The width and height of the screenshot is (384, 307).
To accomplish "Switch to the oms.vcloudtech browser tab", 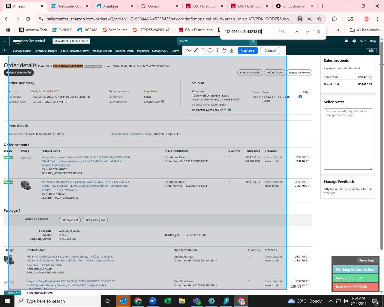I will (294, 6).
